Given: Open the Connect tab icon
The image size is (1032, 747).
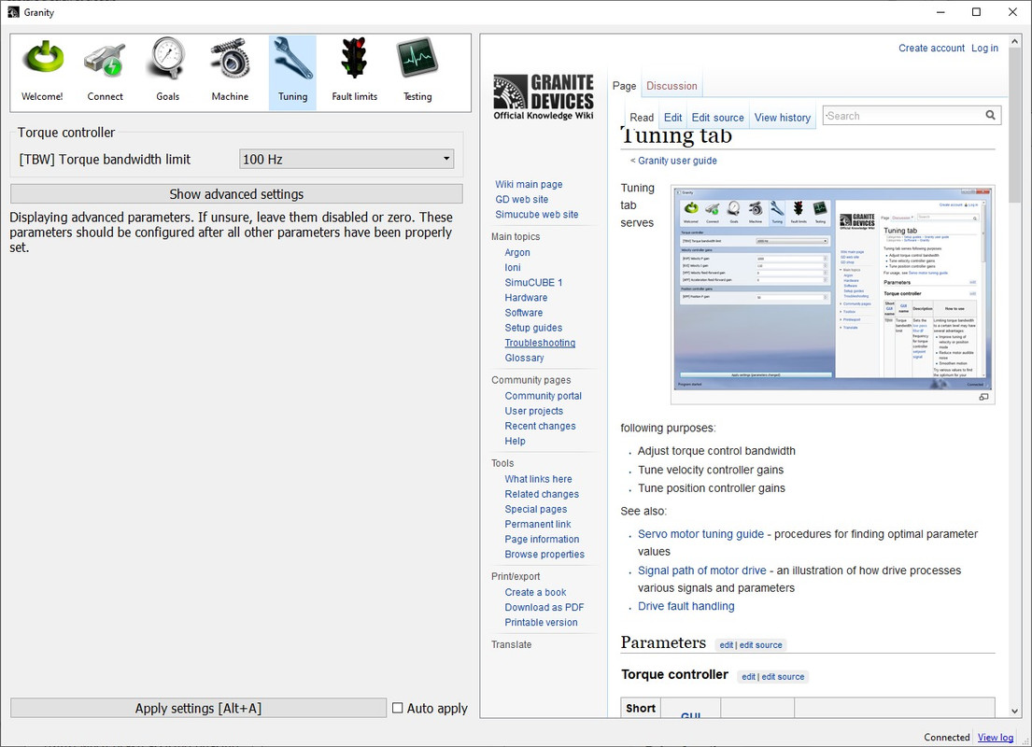Looking at the screenshot, I should tap(105, 71).
